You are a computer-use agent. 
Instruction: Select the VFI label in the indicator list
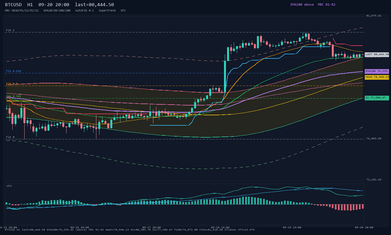(123, 11)
